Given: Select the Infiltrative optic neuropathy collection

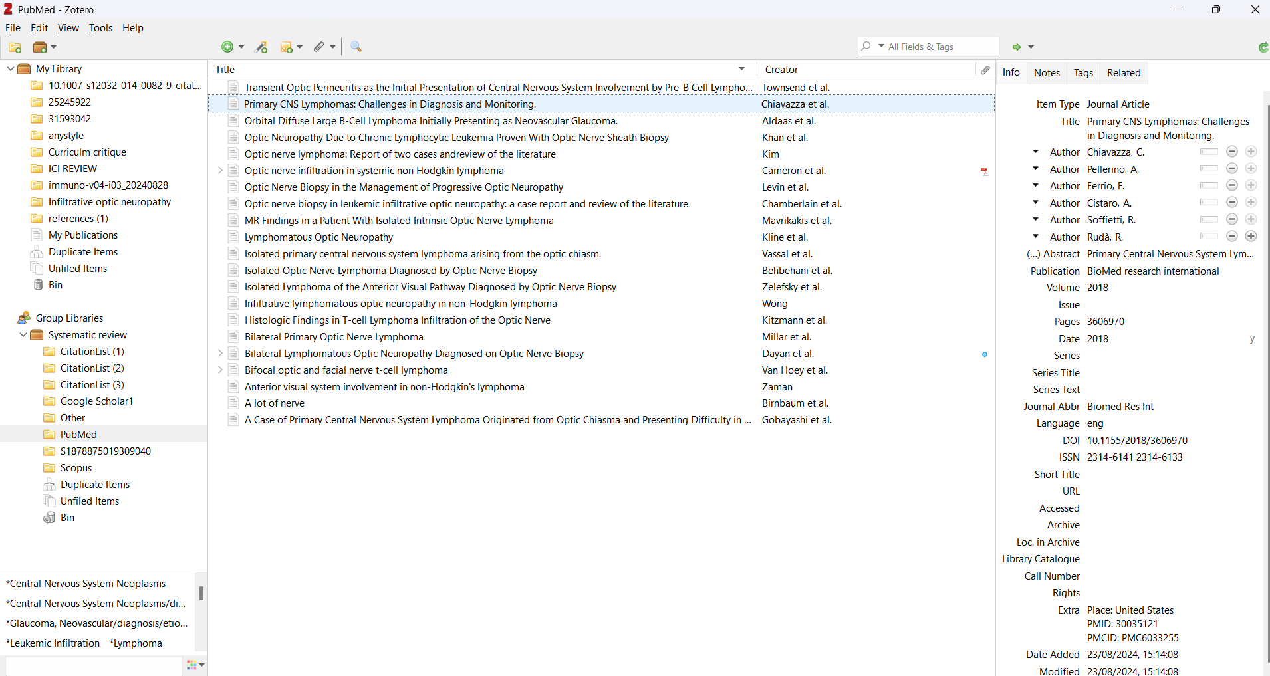Looking at the screenshot, I should pyautogui.click(x=110, y=202).
